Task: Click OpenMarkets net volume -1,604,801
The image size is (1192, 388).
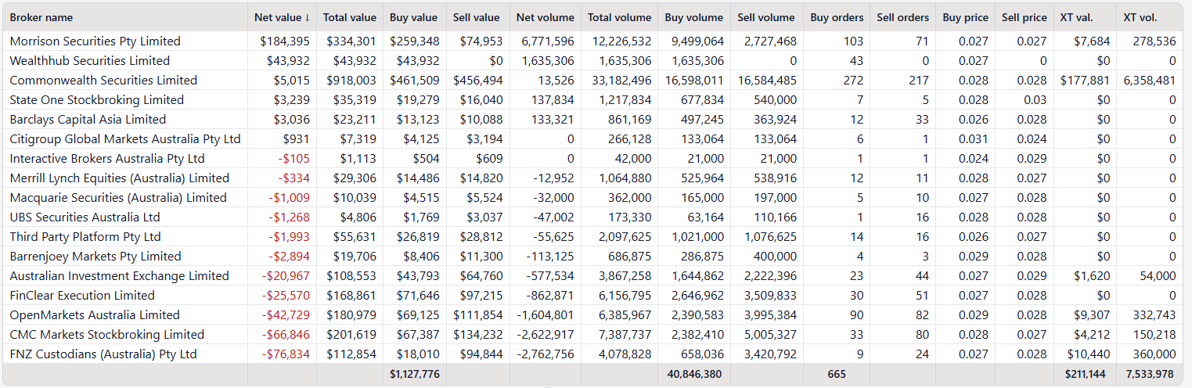Action: pos(546,314)
